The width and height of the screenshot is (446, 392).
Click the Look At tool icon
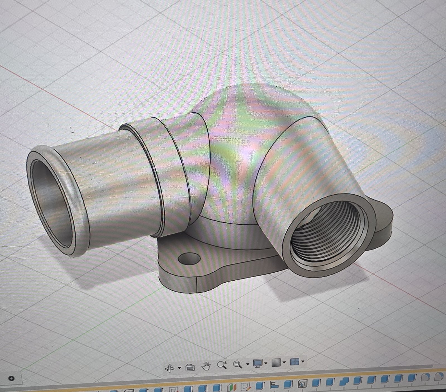[x=190, y=367]
